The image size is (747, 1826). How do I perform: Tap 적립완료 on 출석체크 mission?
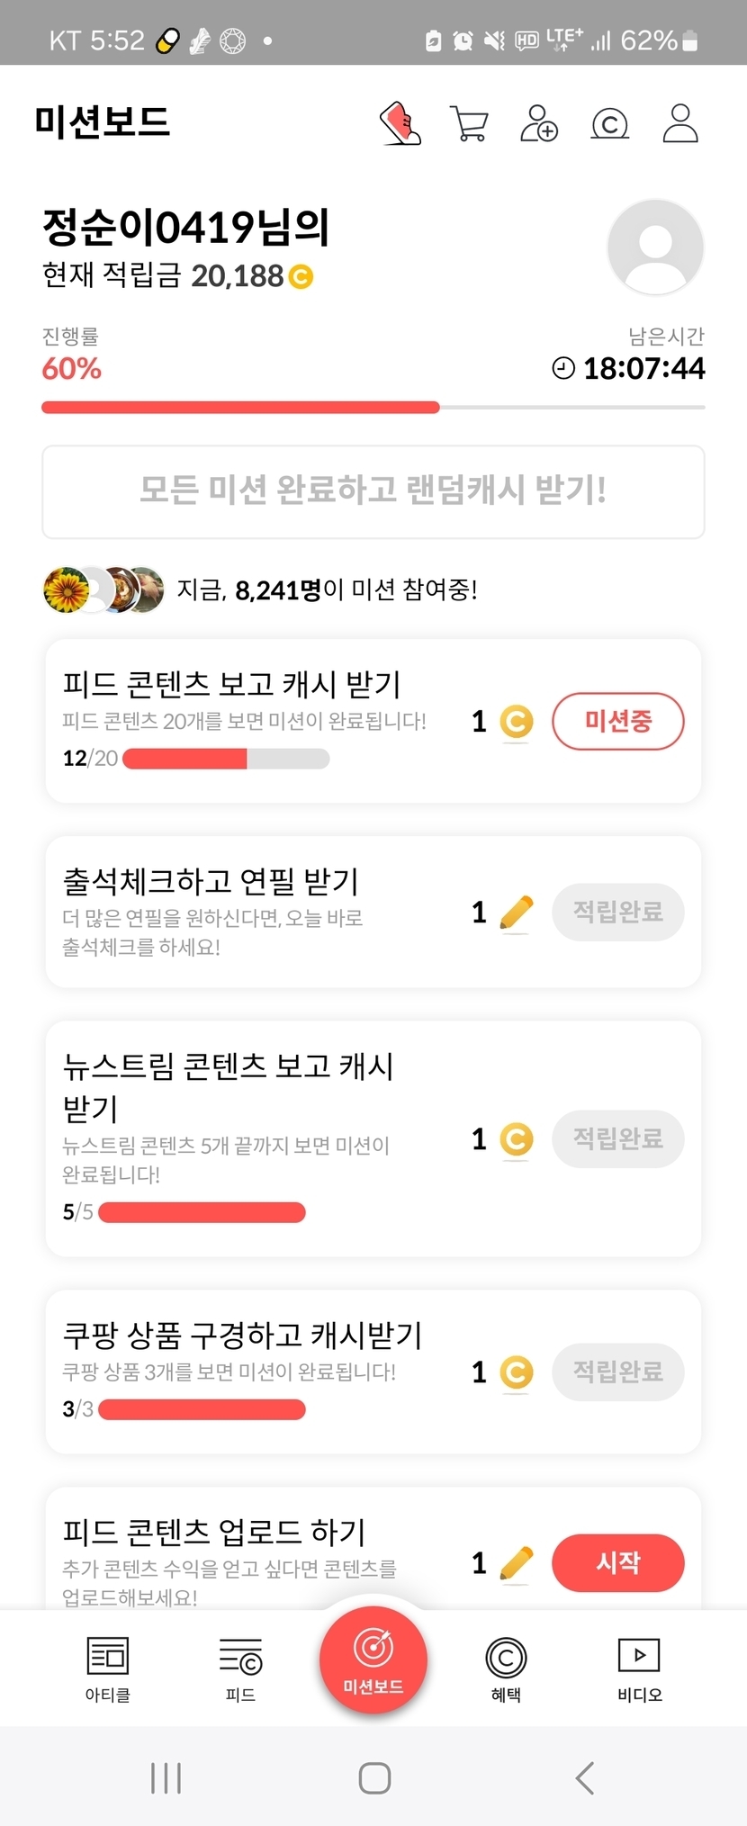point(617,913)
